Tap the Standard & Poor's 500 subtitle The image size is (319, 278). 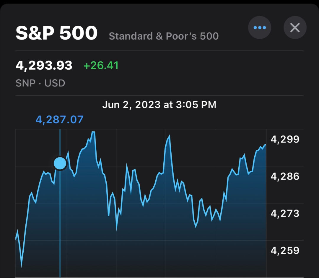(x=164, y=36)
